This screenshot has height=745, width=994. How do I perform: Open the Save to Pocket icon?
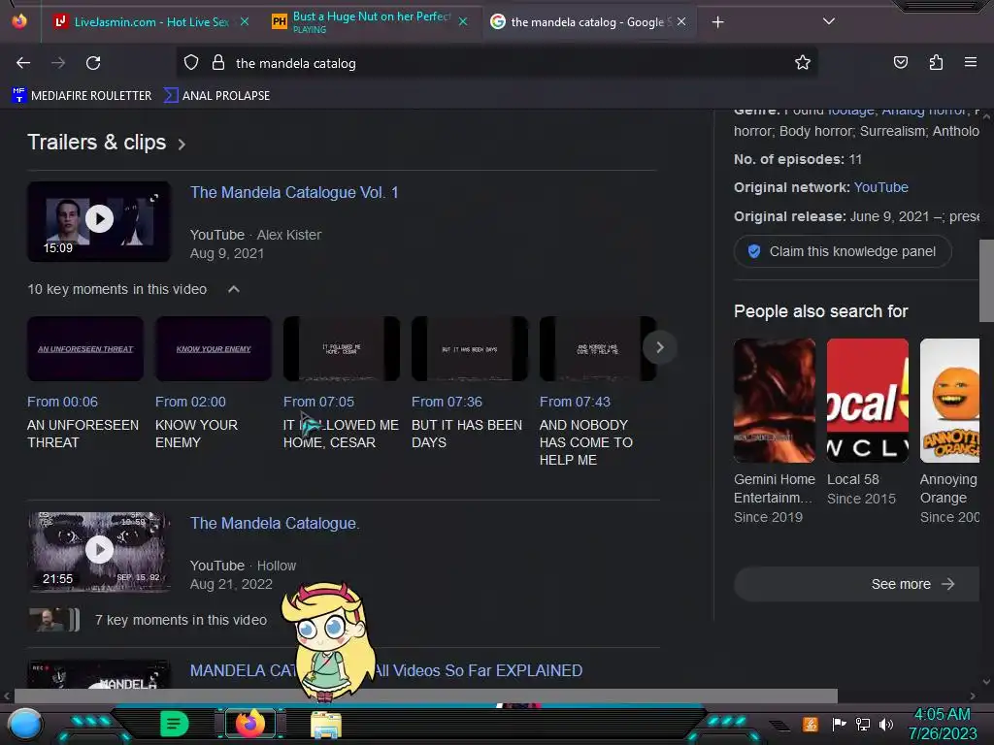(900, 62)
